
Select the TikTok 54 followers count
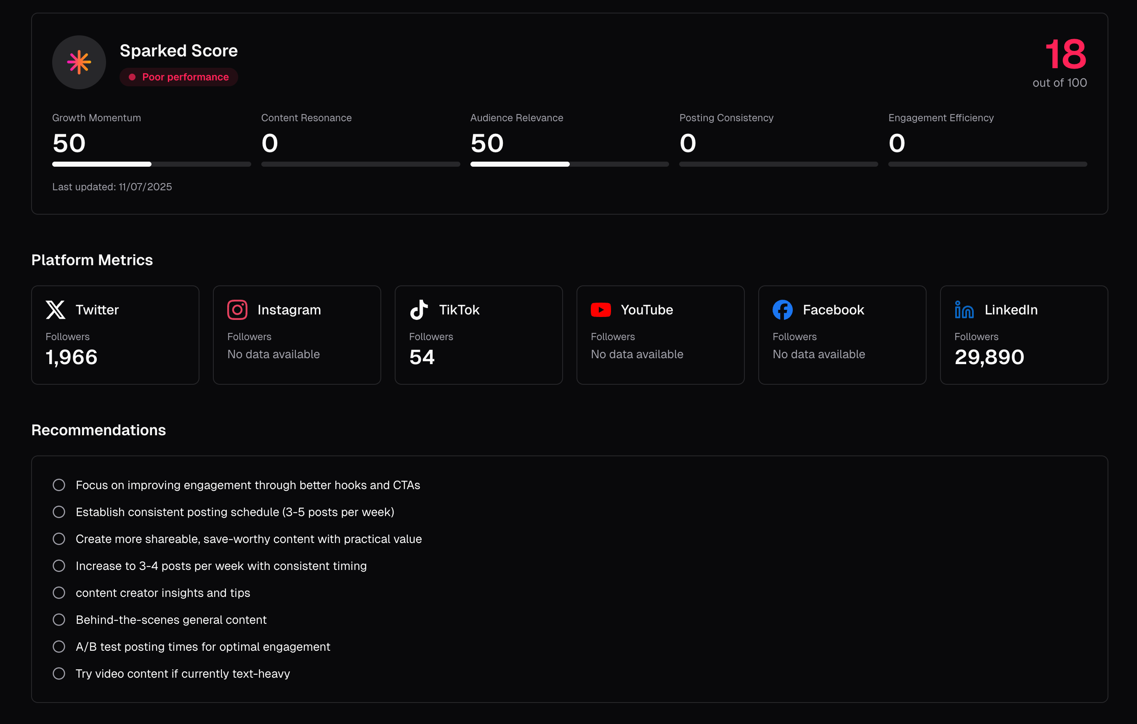click(x=422, y=357)
